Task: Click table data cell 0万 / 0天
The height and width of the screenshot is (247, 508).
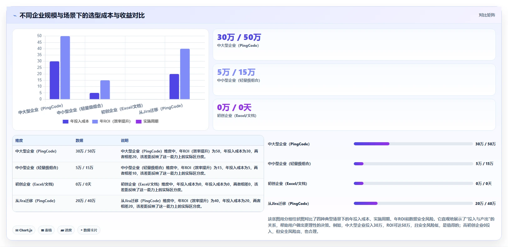Action: 83,184
